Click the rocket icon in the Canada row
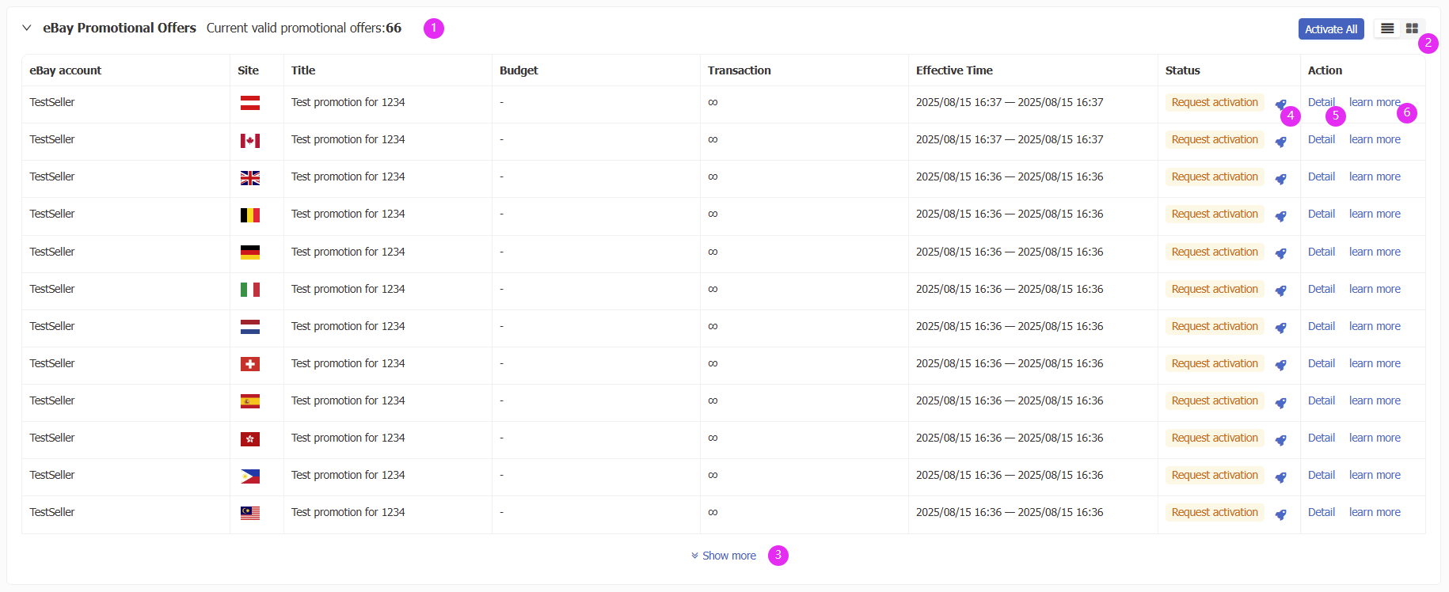Viewport: 1449px width, 592px height. pos(1280,142)
